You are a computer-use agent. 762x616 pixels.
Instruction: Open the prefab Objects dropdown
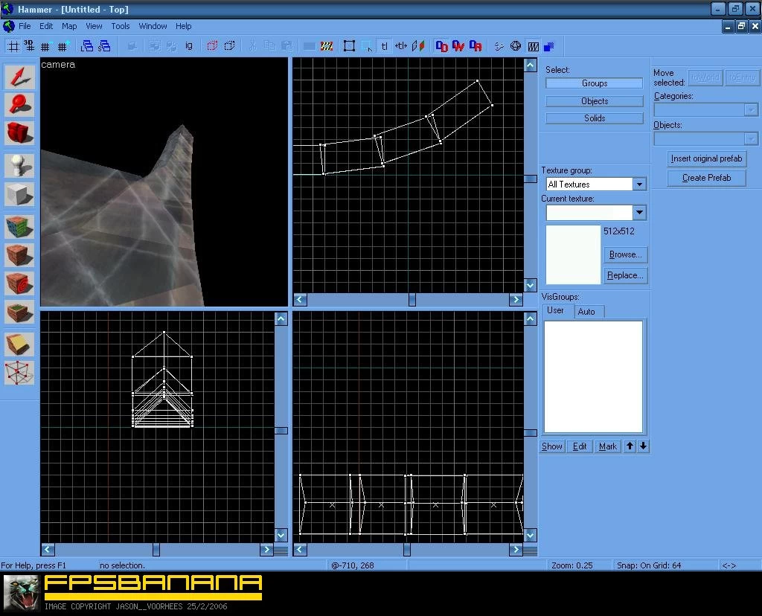click(x=752, y=139)
